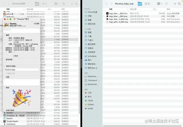Click the blue folder icon in flouwus_logo_svg toolbar
Viewport: 183px width, 127px height.
coord(140,4)
